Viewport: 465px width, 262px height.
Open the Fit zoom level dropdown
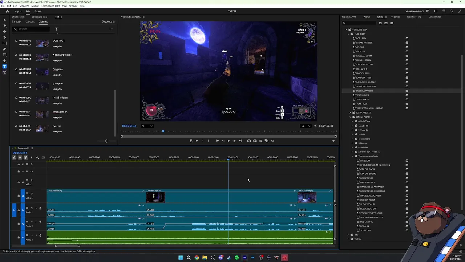pos(147,126)
